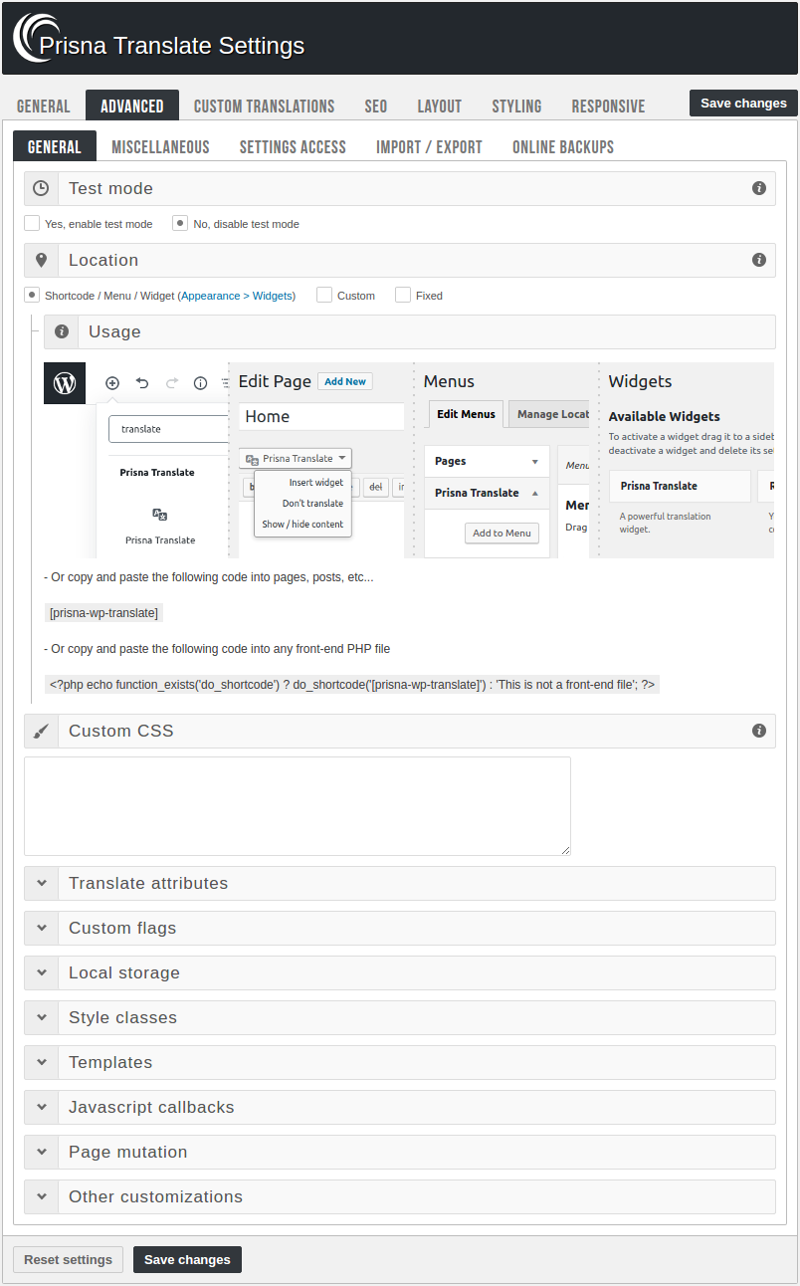Image resolution: width=800 pixels, height=1286 pixels.
Task: Click the location pin icon beside Location
Action: pyautogui.click(x=41, y=260)
